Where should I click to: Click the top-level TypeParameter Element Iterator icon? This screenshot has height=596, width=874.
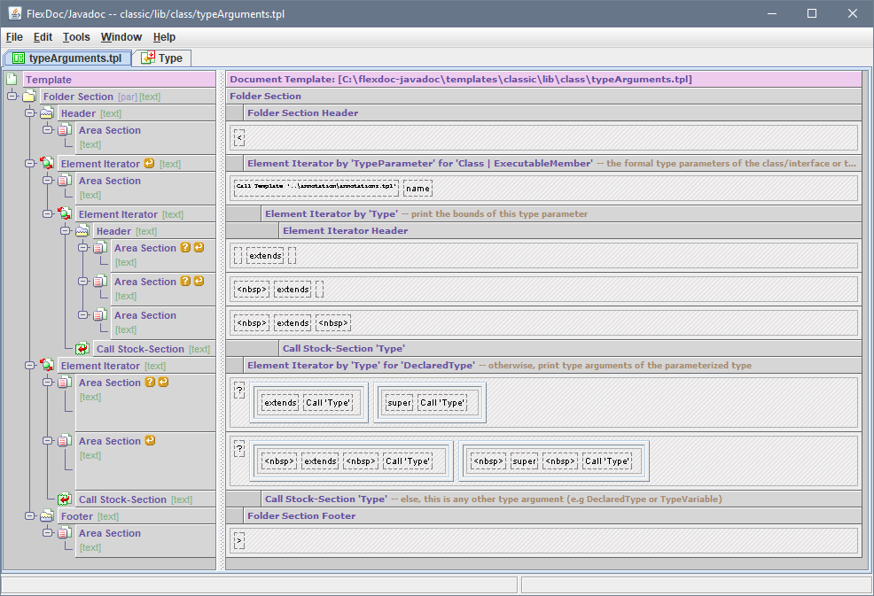[46, 164]
